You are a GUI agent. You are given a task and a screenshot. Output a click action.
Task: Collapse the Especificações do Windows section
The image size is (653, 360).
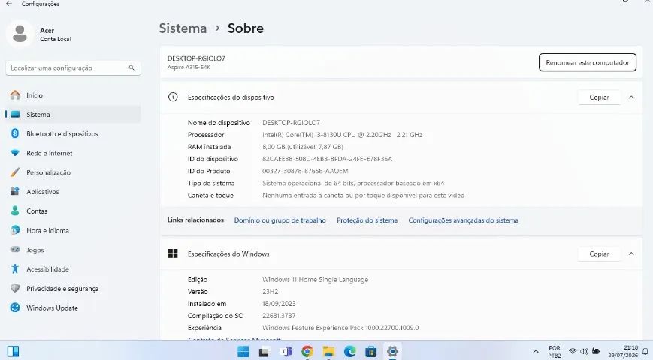tap(631, 253)
